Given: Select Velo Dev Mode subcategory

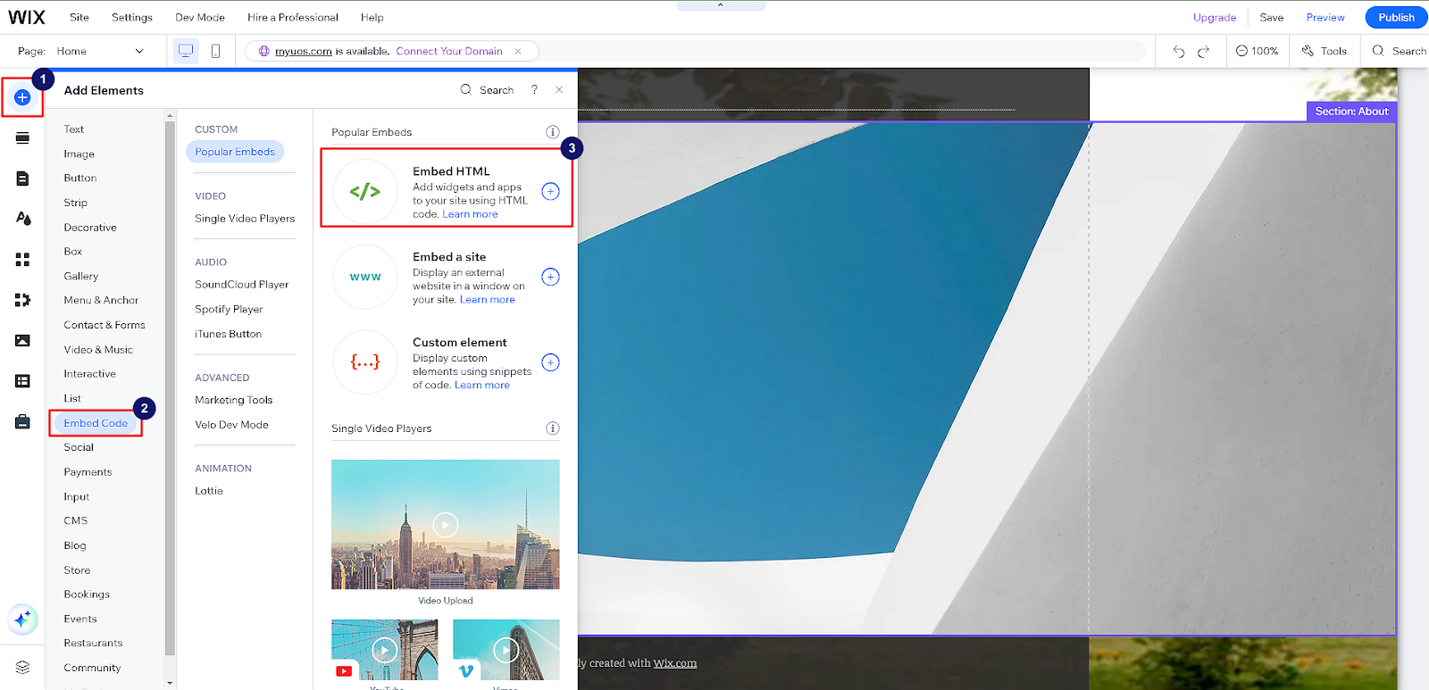Looking at the screenshot, I should 231,425.
